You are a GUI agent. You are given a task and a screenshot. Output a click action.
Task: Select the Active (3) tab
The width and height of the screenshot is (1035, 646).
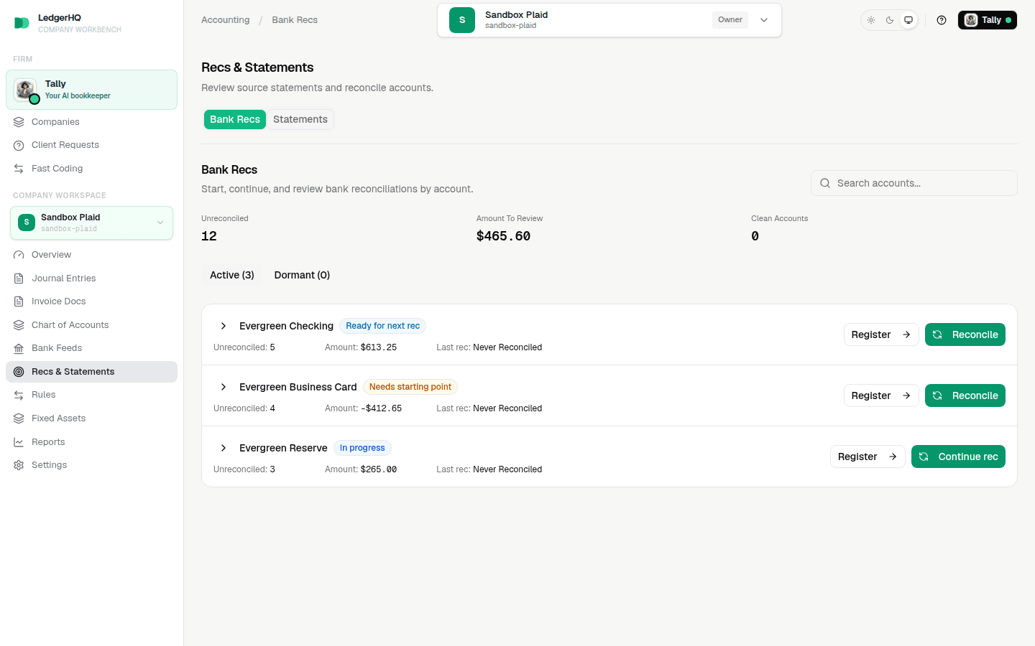click(232, 275)
